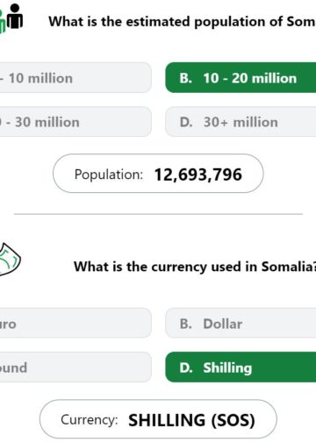Choose the Pound answer option
This screenshot has height=442, width=316.
tap(75, 367)
